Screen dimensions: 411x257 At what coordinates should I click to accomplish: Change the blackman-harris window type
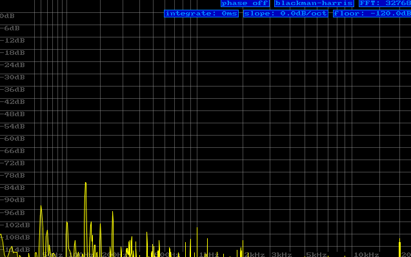click(x=314, y=3)
